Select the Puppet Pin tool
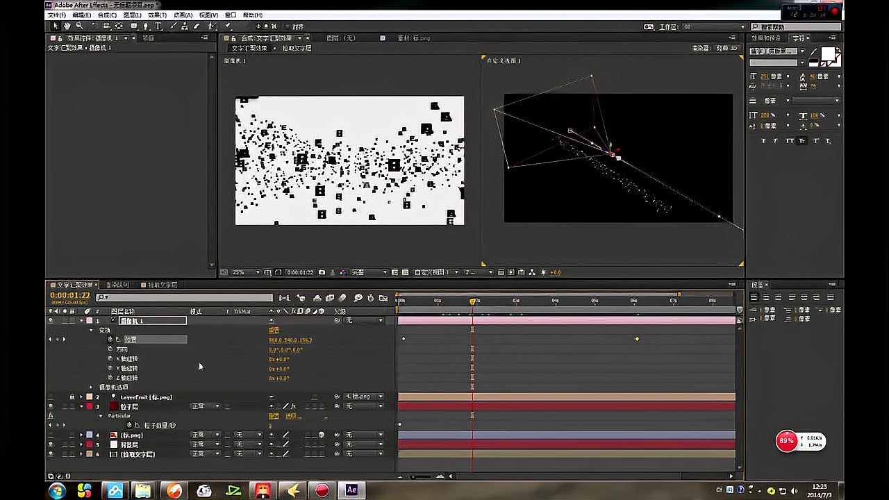The width and height of the screenshot is (889, 500). click(227, 26)
